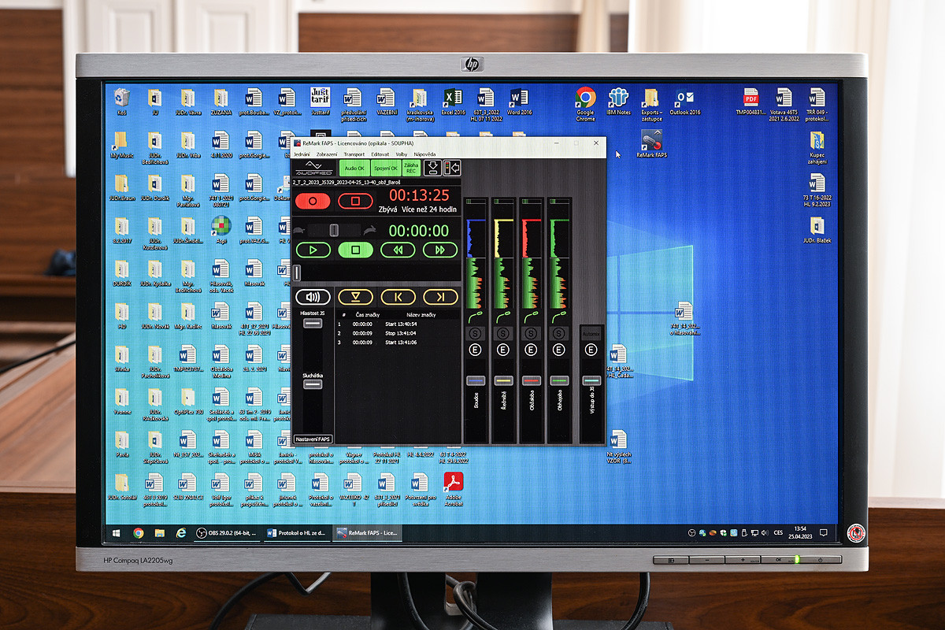Start playback with the green play button
The height and width of the screenshot is (630, 945).
tap(313, 250)
